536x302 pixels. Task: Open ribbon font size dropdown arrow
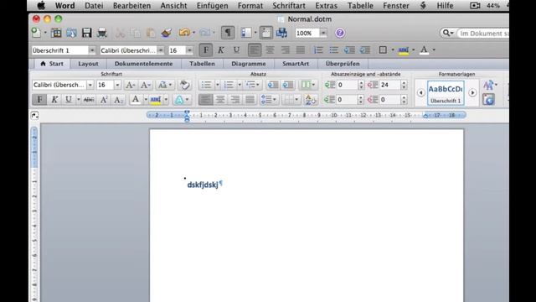(117, 85)
